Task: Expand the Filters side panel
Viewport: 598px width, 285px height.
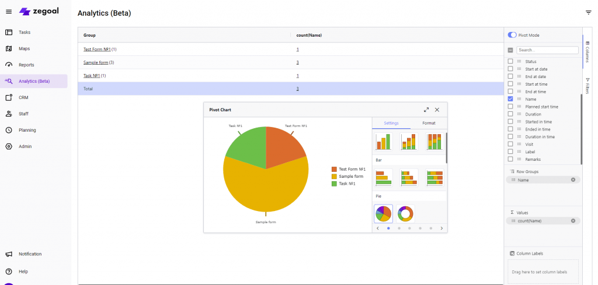Action: [587, 86]
